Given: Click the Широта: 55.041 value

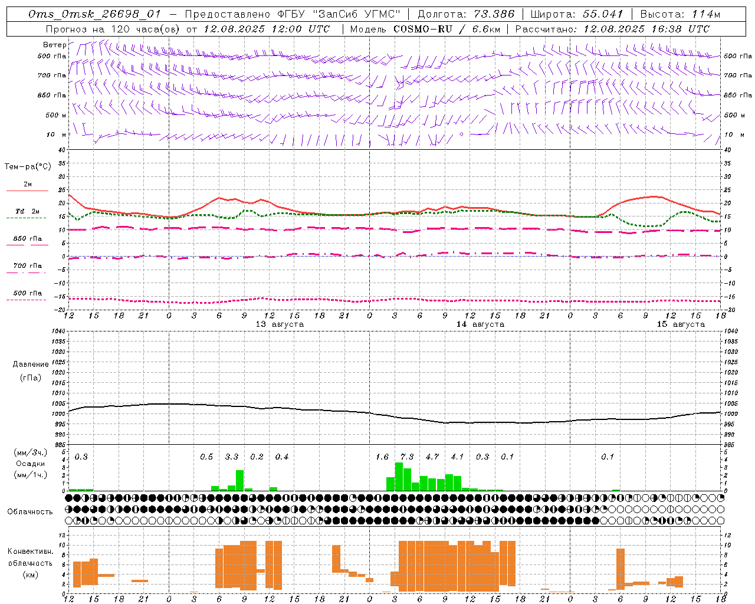Looking at the screenshot, I should click(577, 14).
